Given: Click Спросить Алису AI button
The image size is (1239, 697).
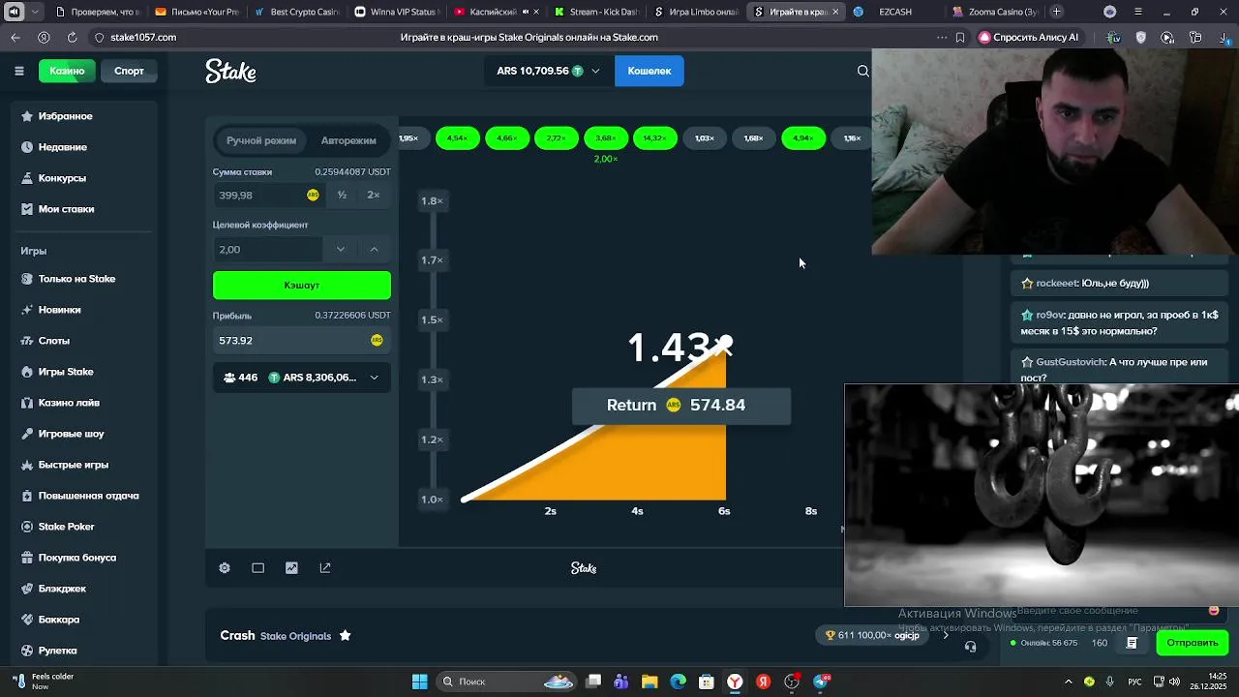Looking at the screenshot, I should [x=1028, y=37].
